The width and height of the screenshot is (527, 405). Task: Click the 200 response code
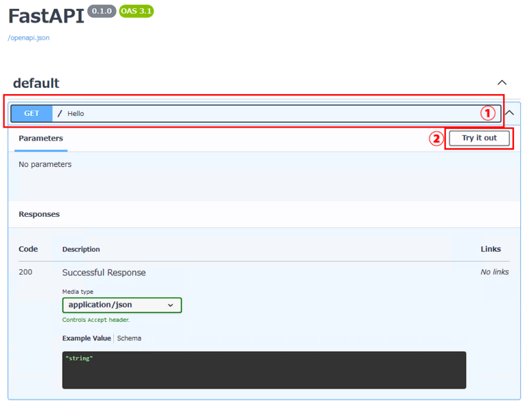click(25, 272)
